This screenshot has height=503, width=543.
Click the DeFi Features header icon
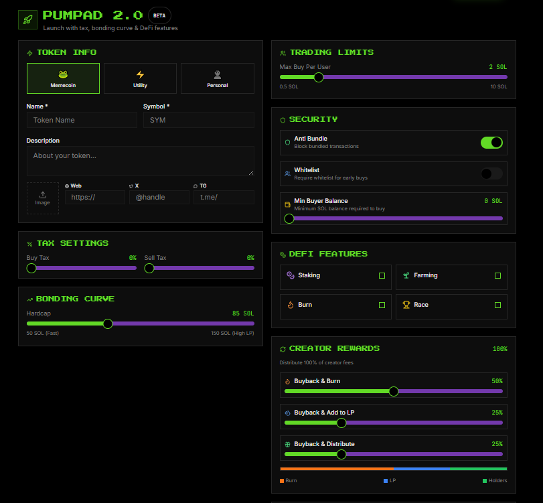(283, 255)
